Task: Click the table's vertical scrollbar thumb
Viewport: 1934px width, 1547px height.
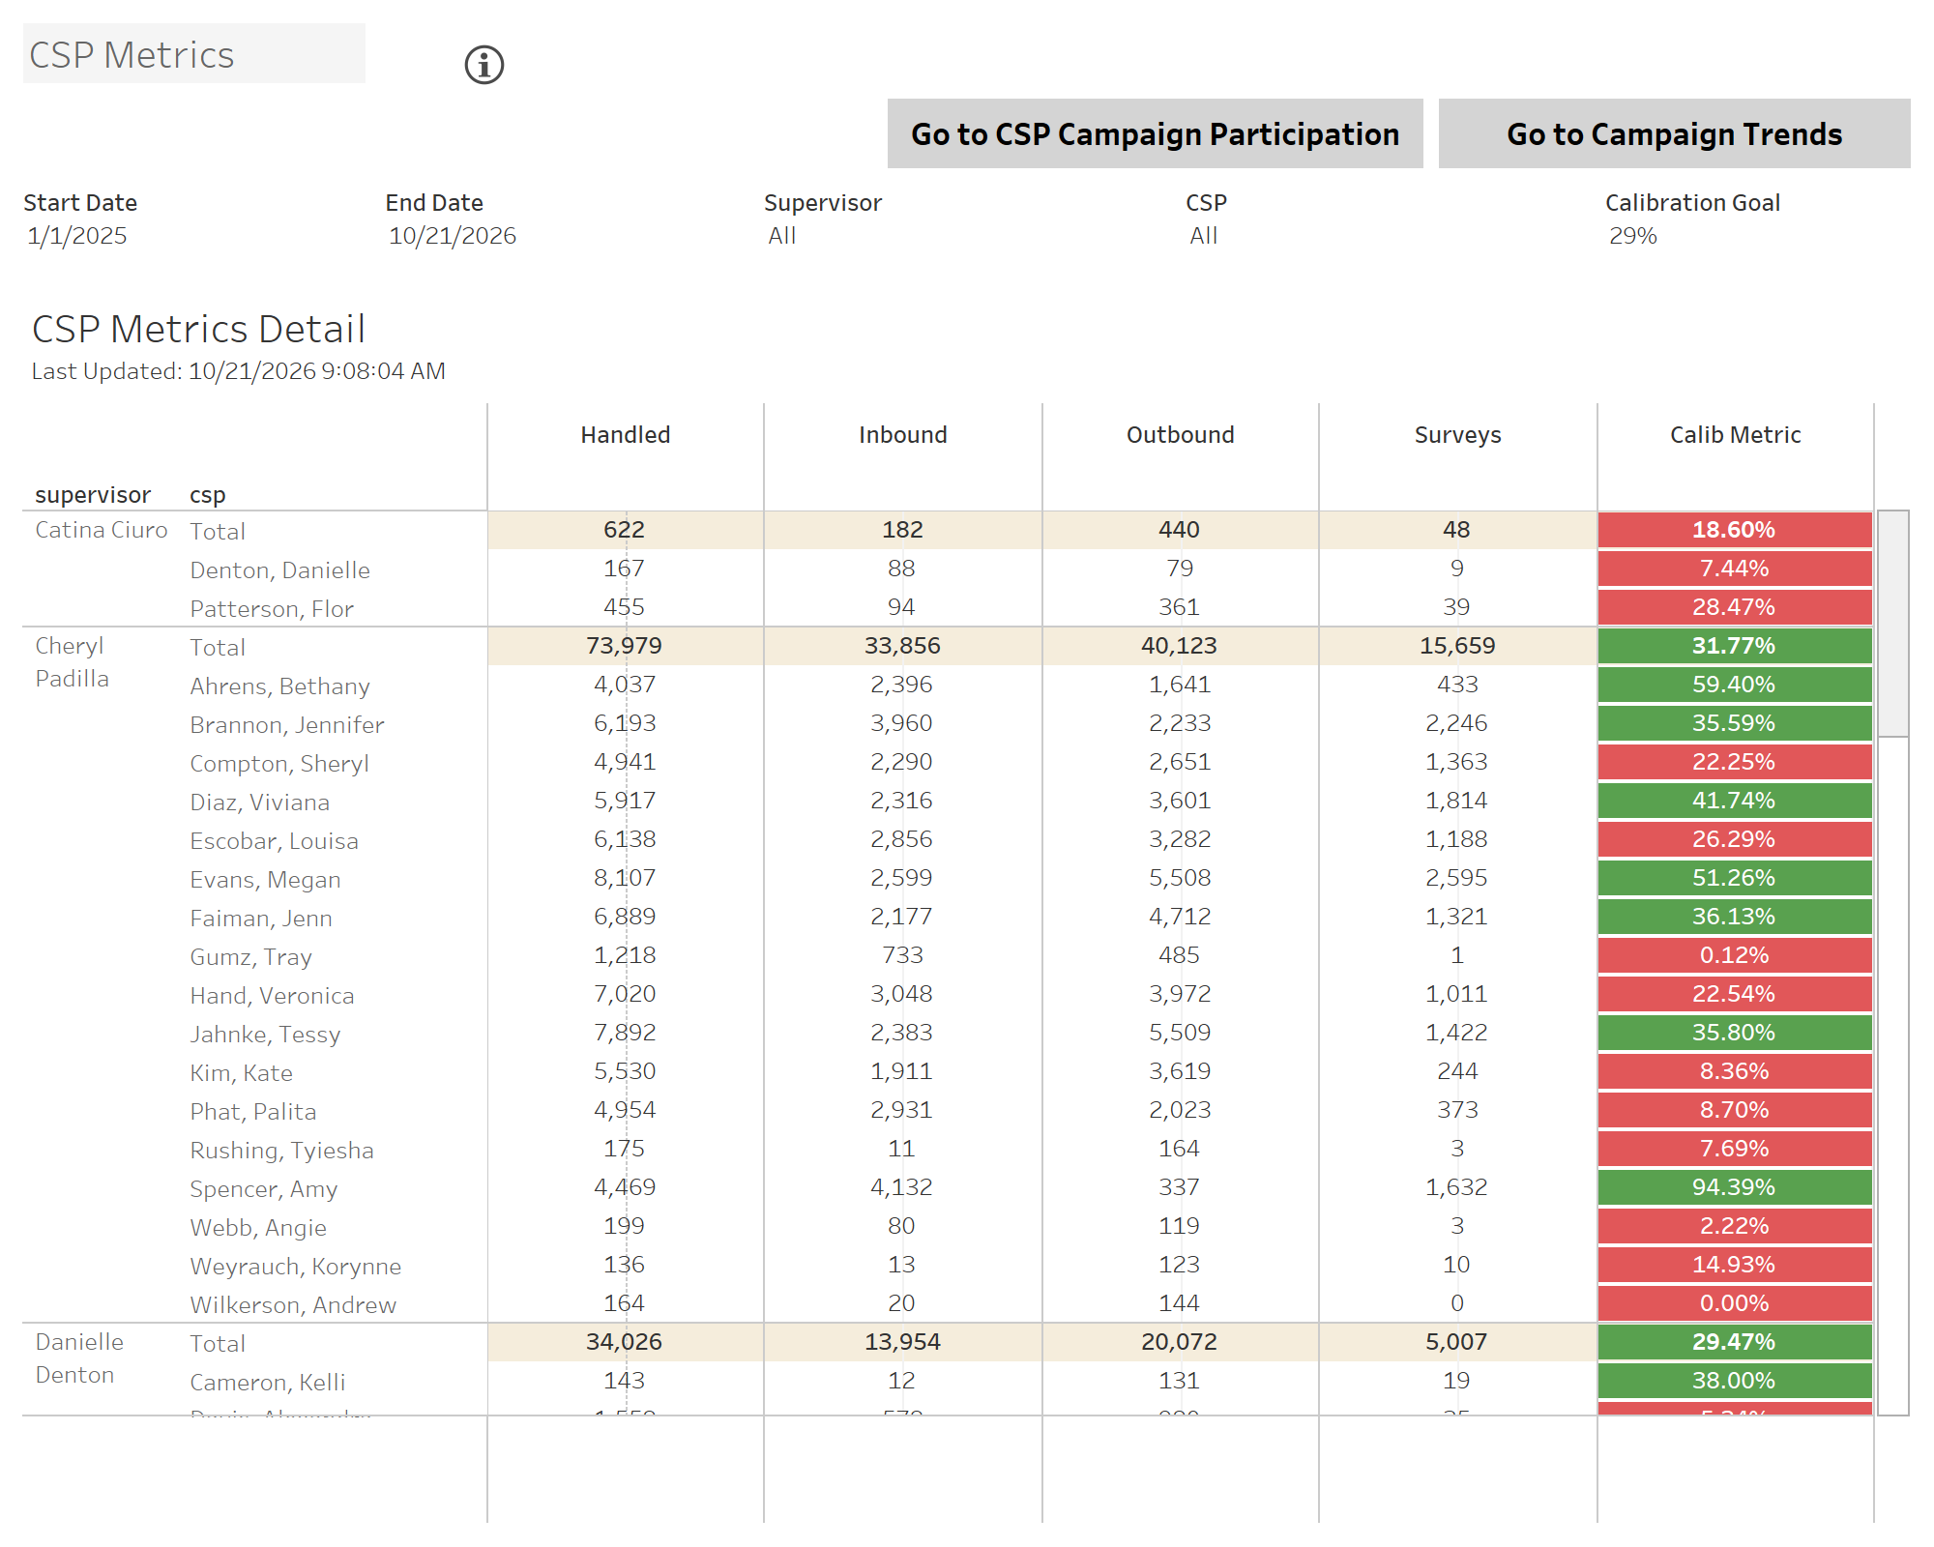Action: (1893, 624)
